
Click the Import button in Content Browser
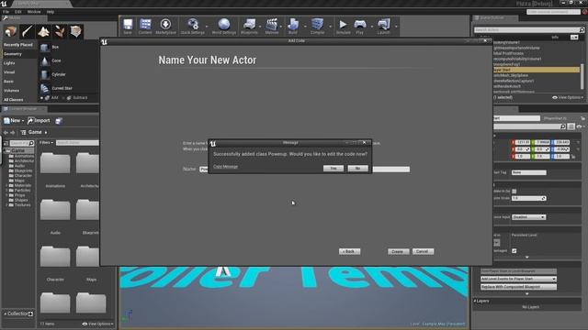click(39, 121)
